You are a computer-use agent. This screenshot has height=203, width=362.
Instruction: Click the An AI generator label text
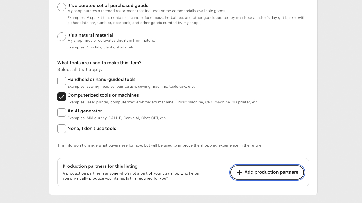coord(84,111)
